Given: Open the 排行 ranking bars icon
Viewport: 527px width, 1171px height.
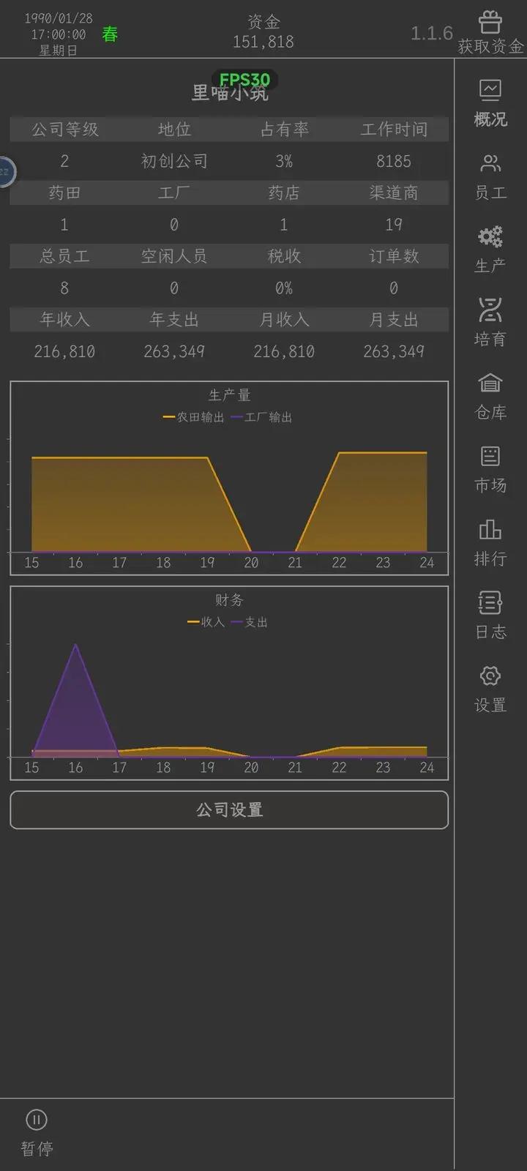Looking at the screenshot, I should pyautogui.click(x=490, y=528).
